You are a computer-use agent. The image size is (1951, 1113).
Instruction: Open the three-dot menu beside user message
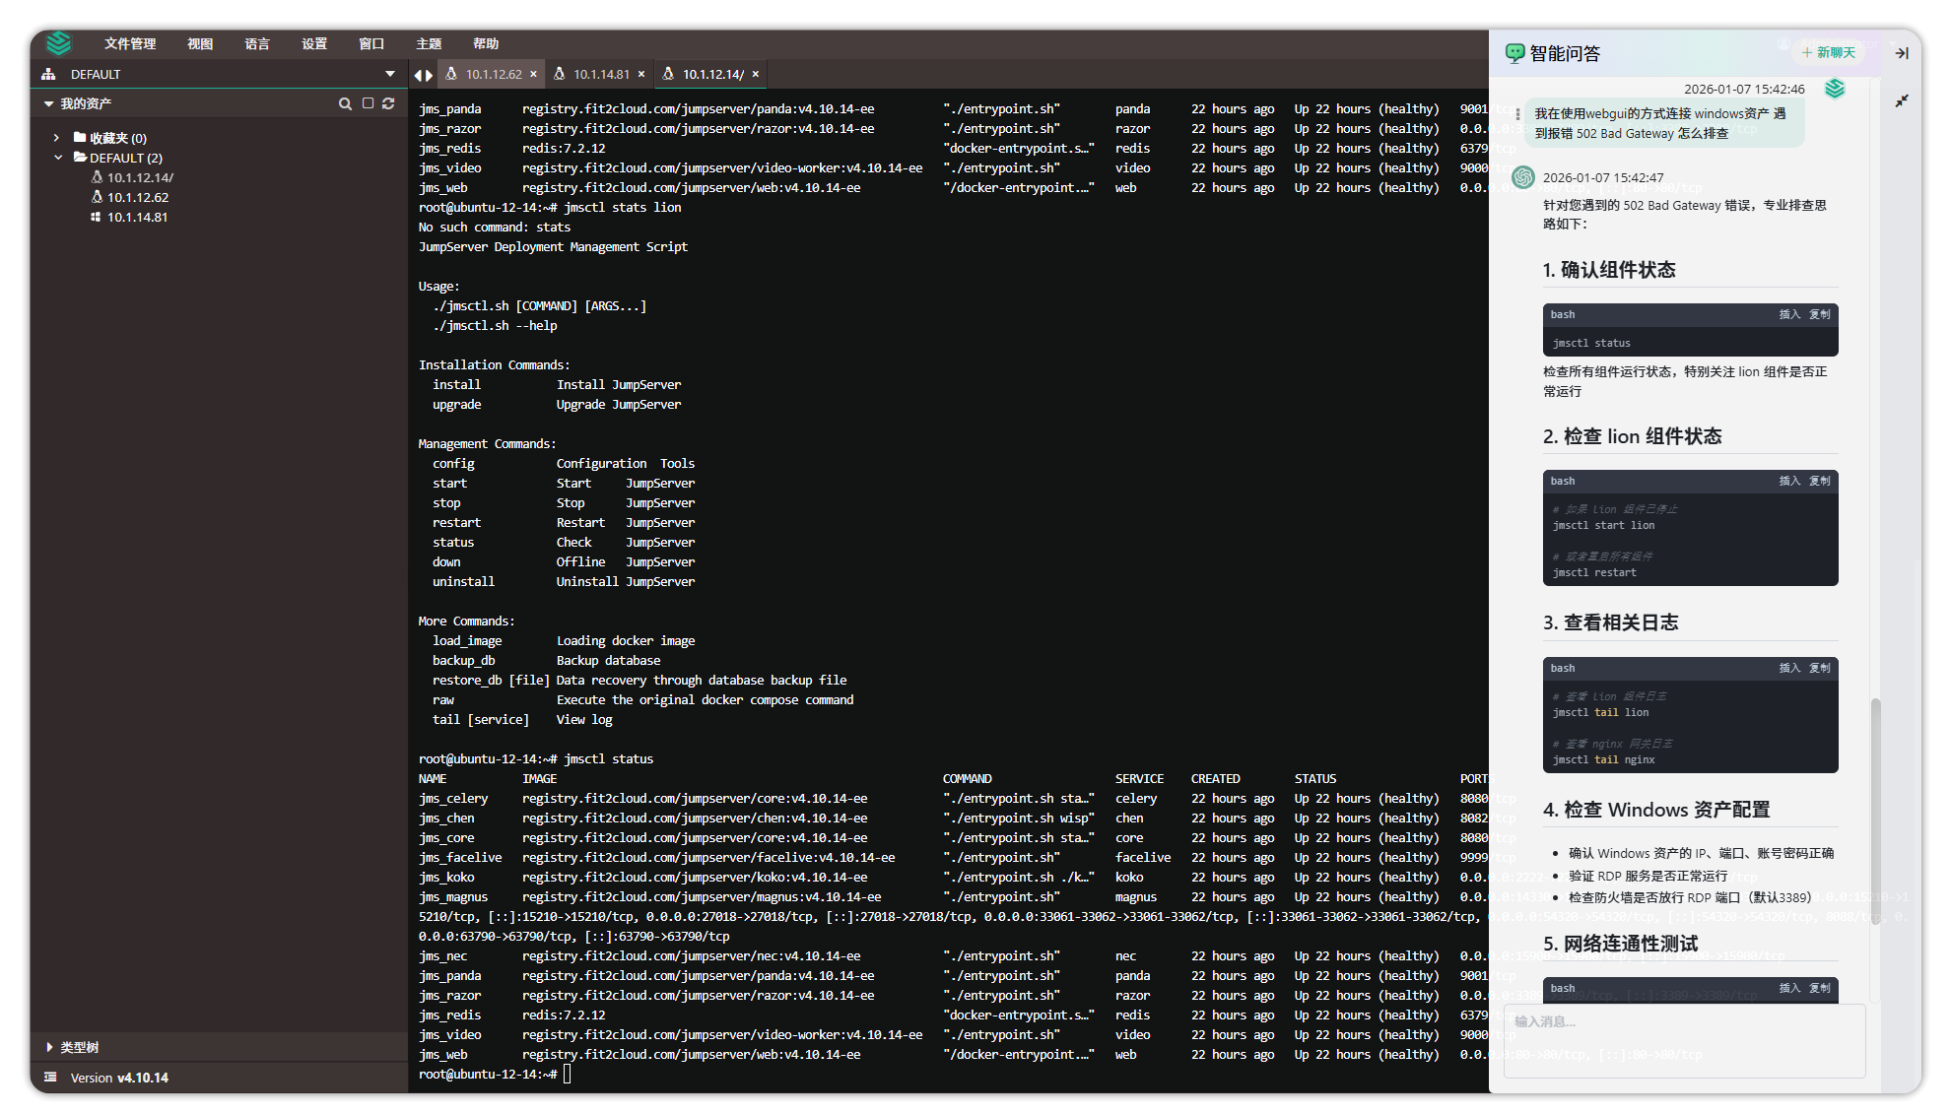click(1517, 114)
